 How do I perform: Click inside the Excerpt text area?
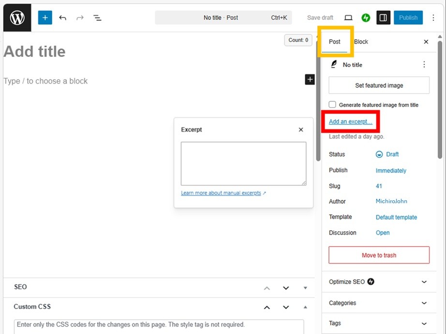click(243, 164)
